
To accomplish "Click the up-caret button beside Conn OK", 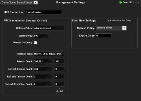I will click(x=135, y=2).
